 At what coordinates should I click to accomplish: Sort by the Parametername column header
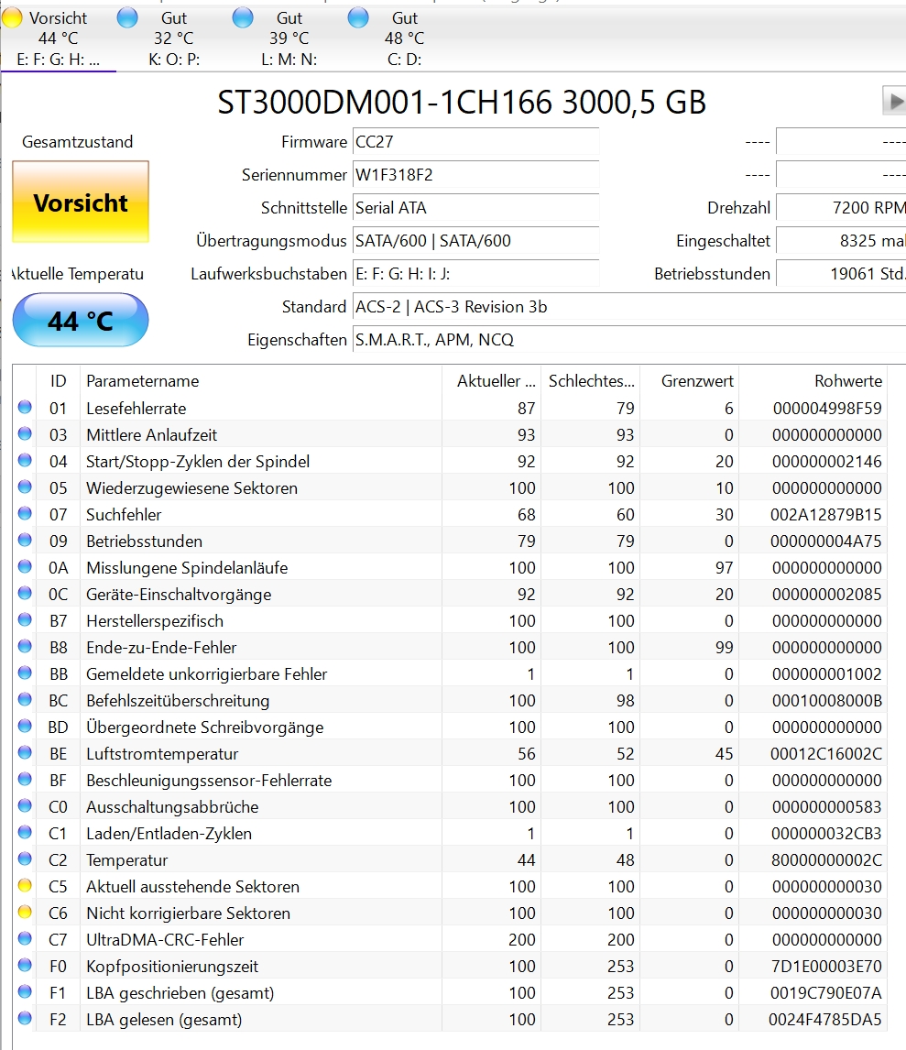tap(261, 381)
